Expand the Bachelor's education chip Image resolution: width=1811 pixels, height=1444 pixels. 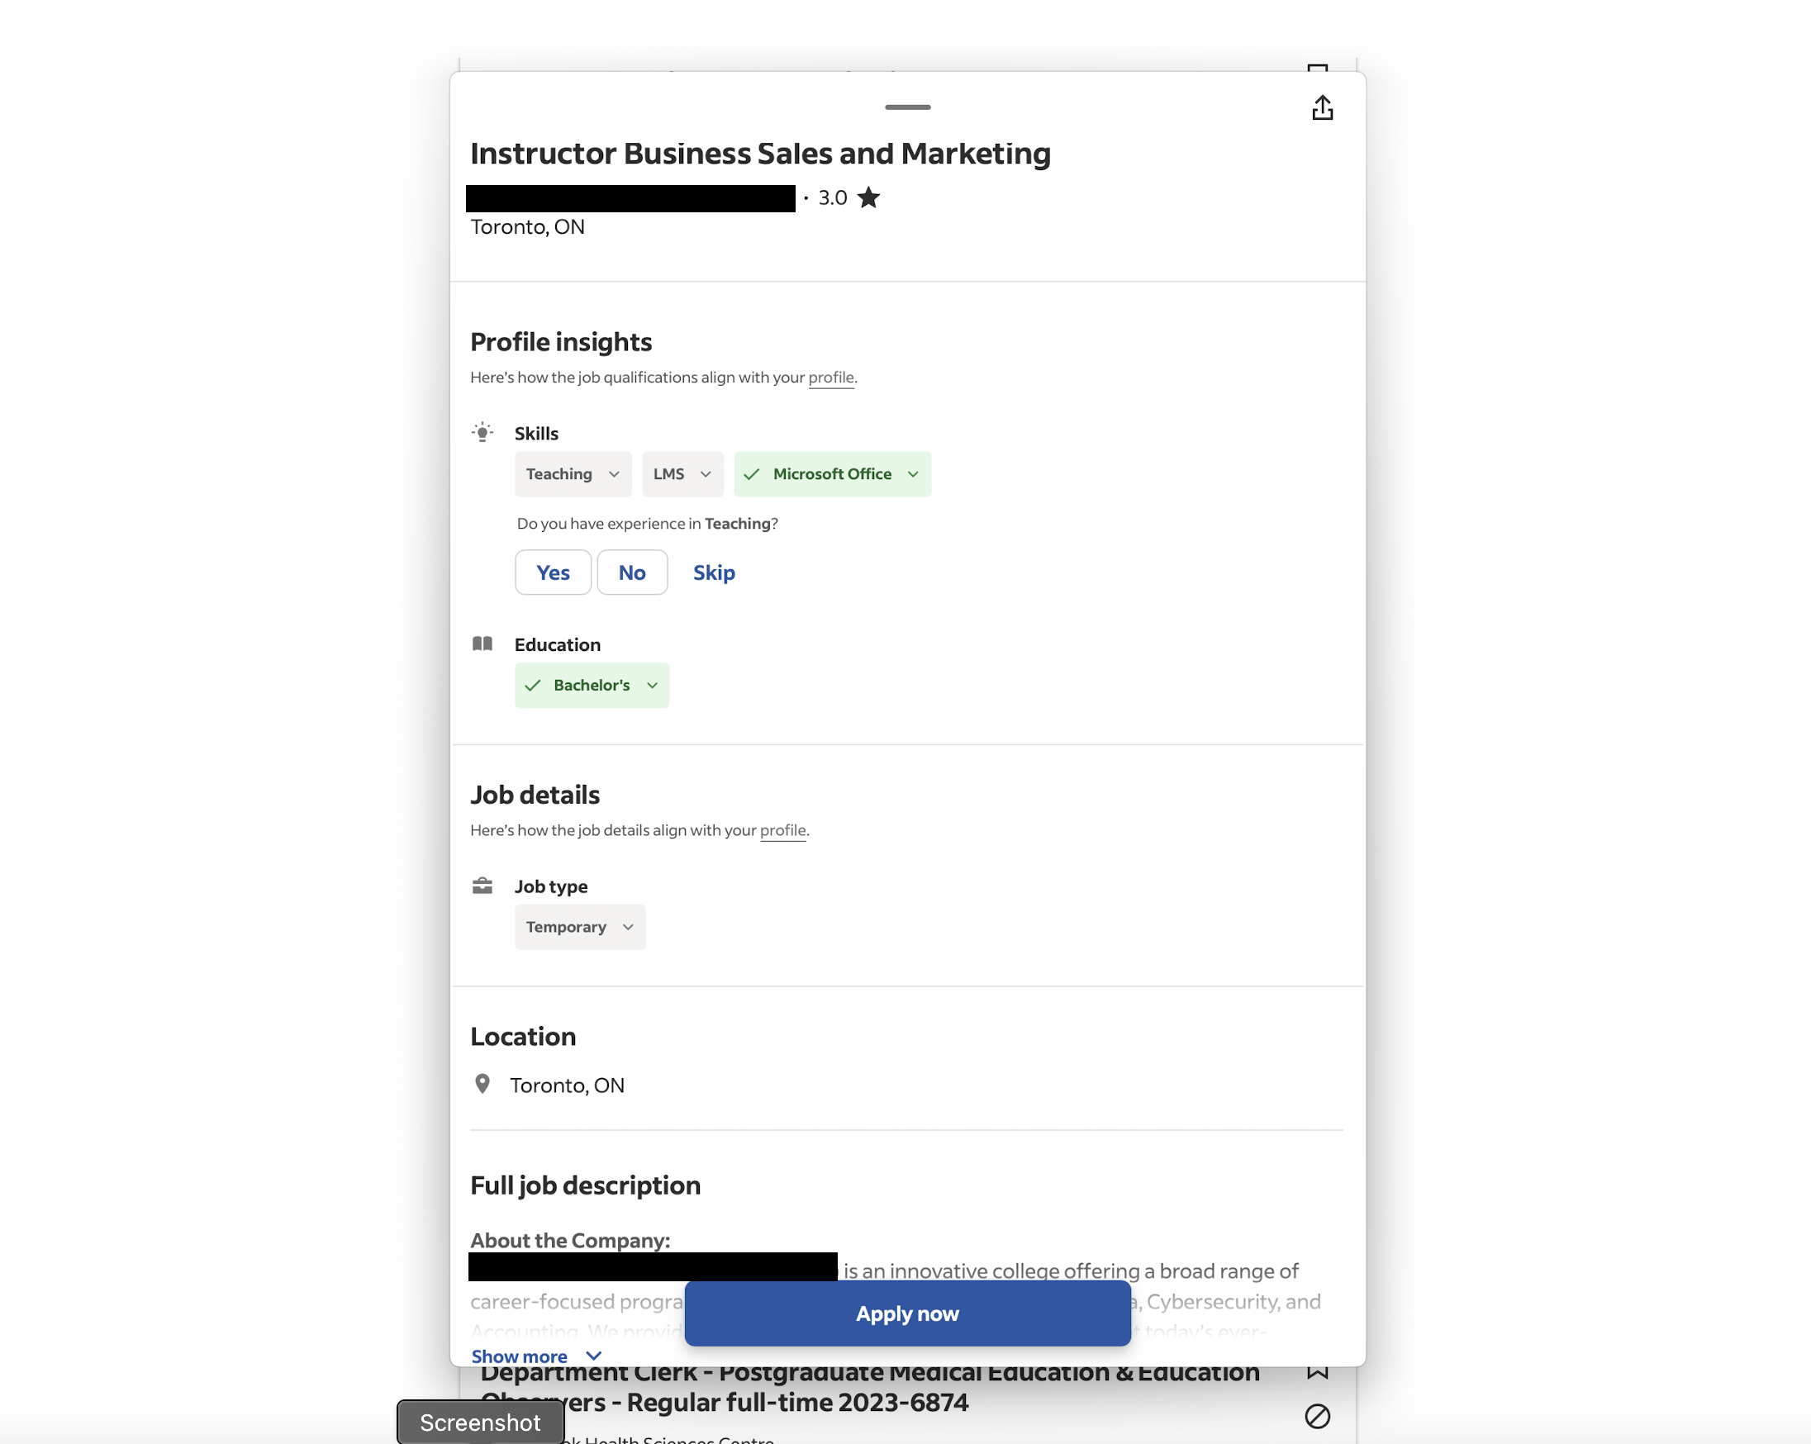click(x=592, y=685)
